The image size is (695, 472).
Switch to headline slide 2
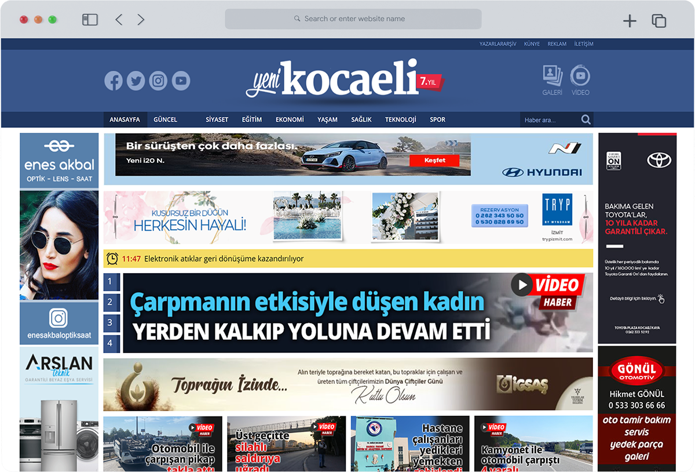tap(111, 302)
